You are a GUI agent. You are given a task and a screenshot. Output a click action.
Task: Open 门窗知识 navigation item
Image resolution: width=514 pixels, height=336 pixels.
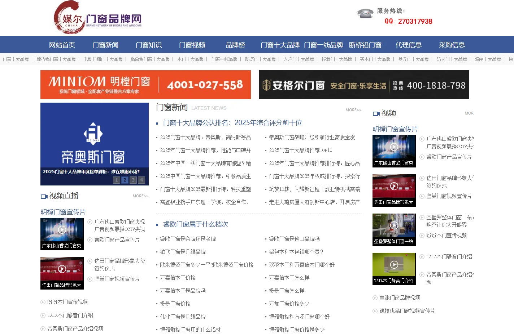149,45
